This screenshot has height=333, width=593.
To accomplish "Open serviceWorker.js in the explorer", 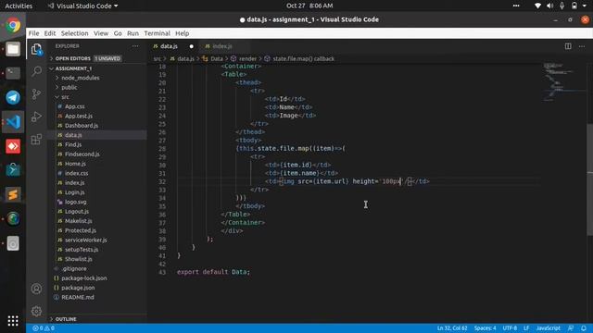I will (86, 240).
